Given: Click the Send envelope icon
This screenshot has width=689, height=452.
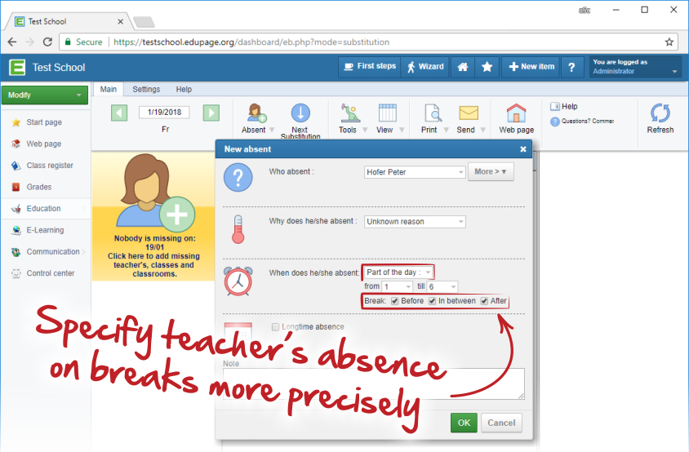Looking at the screenshot, I should (467, 113).
